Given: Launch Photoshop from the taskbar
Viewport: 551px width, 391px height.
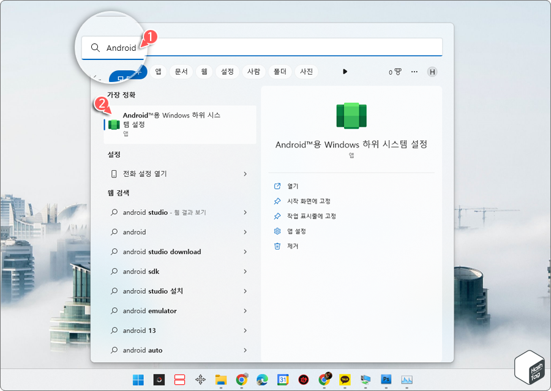Looking at the screenshot, I should pyautogui.click(x=385, y=379).
